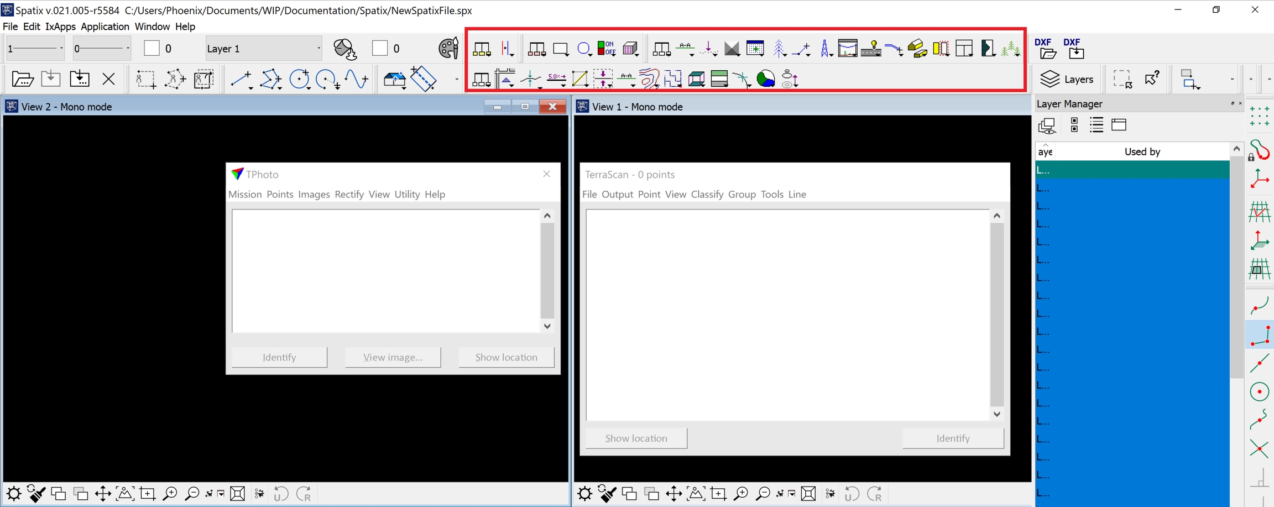Click the ON/OFF traffic light icon
Screen dimensions: 1274x507
pos(607,49)
